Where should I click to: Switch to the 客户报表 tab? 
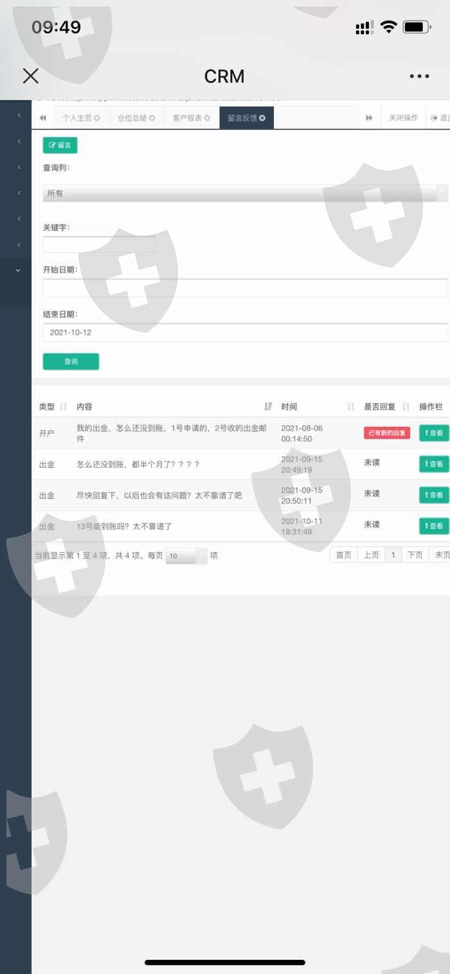[187, 118]
